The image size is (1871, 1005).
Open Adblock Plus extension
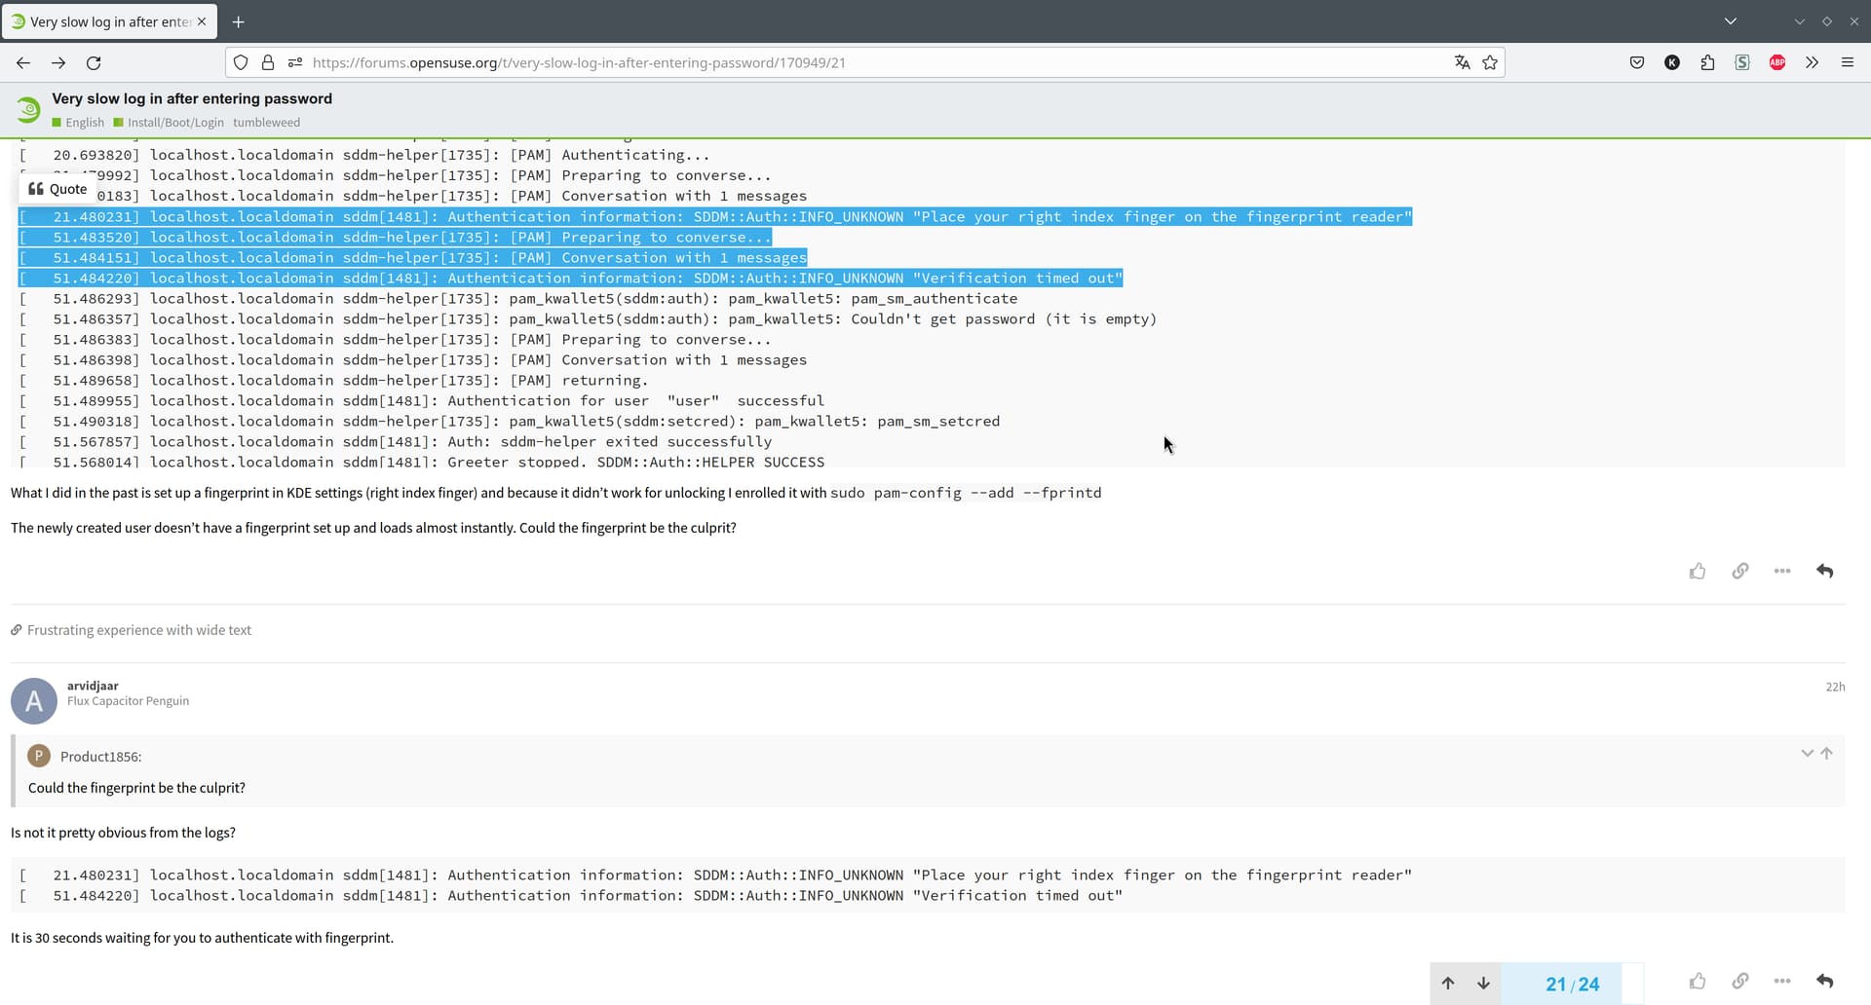coord(1777,62)
